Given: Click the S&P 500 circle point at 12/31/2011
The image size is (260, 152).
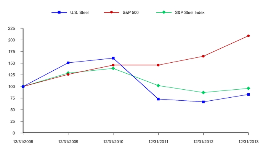Looking at the screenshot, I should [x=158, y=65].
